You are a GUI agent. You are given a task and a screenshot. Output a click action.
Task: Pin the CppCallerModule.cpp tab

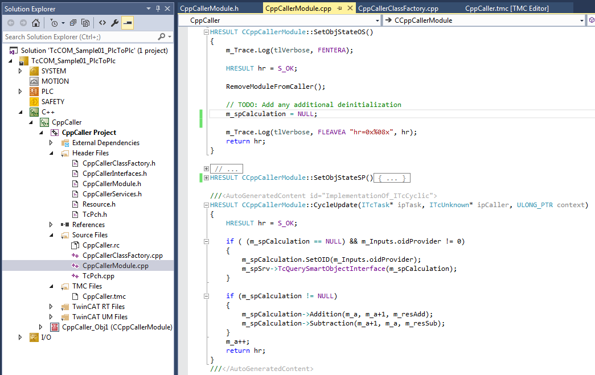[339, 8]
